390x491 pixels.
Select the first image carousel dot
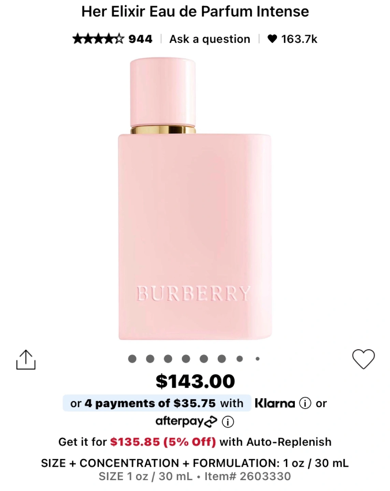tap(132, 359)
